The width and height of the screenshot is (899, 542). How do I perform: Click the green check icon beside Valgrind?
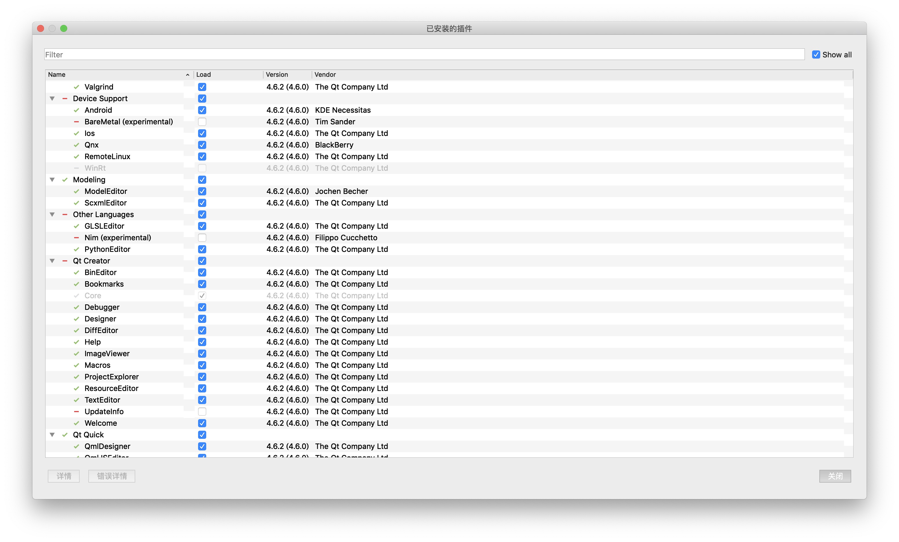pyautogui.click(x=76, y=87)
